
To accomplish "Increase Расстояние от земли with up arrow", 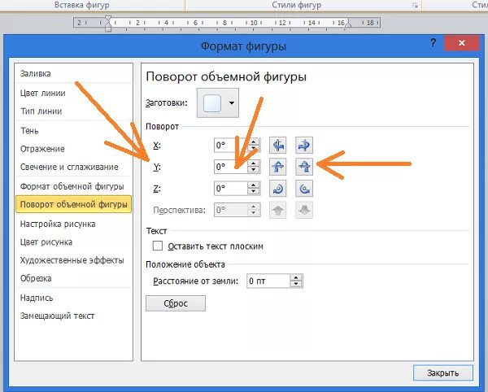I will (296, 277).
